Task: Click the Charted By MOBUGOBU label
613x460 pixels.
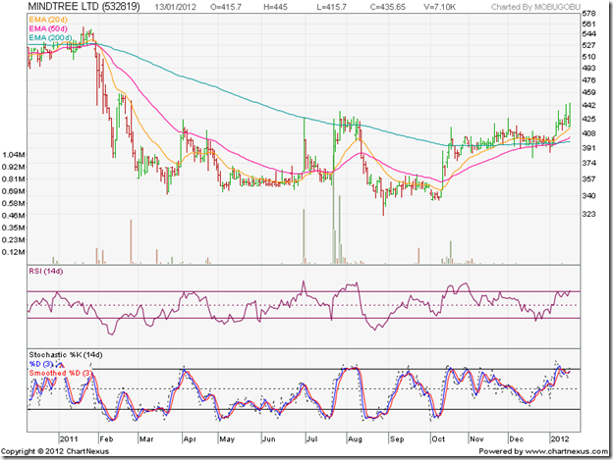Action: tap(535, 7)
